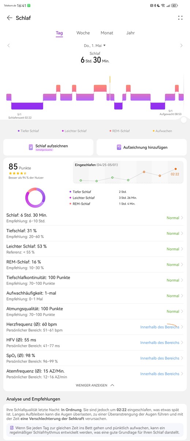The width and height of the screenshot is (190, 441).
Task: Open the four-dot more options menu
Action: 180,18
